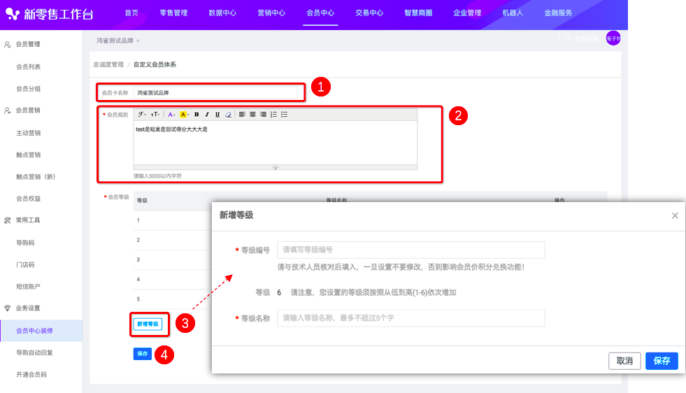Click the 新零售工作台 logo icon
Image resolution: width=686 pixels, height=393 pixels.
13,14
